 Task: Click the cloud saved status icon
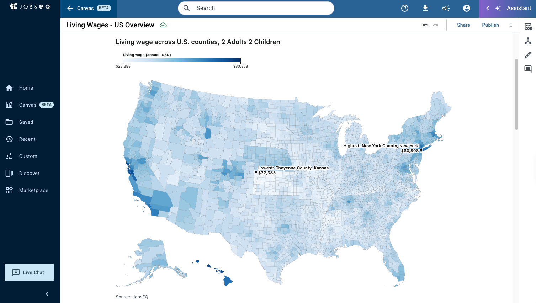coord(163,25)
